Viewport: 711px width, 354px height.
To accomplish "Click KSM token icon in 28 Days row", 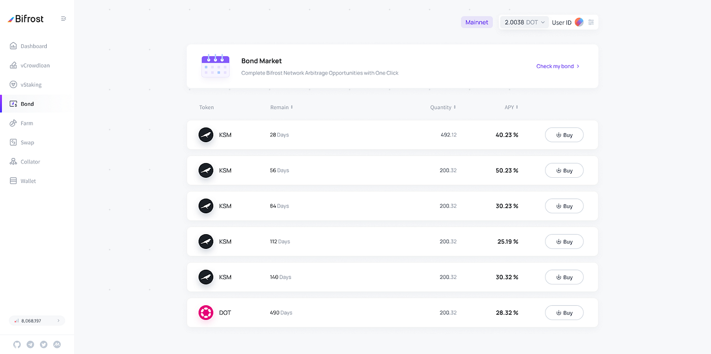I will (x=206, y=135).
